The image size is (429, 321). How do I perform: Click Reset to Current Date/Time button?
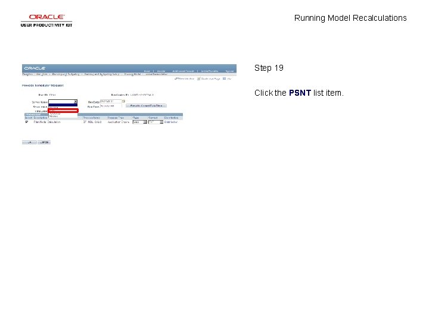[146, 106]
